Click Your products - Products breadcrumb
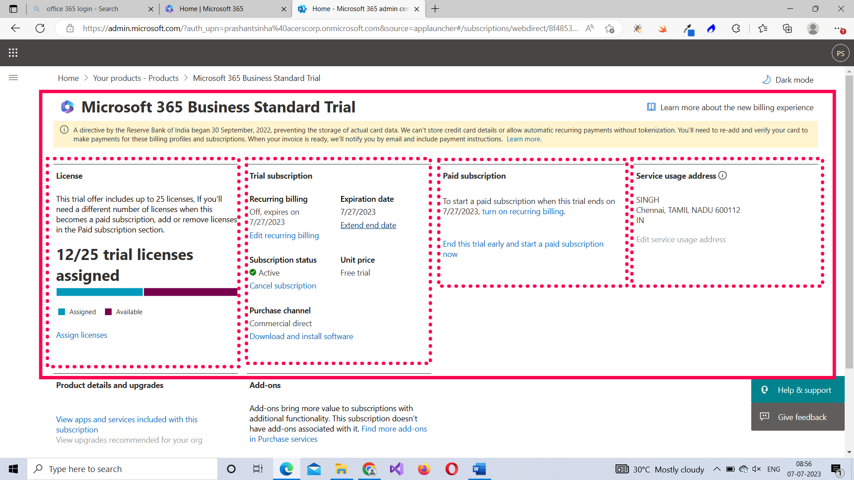 (x=136, y=78)
